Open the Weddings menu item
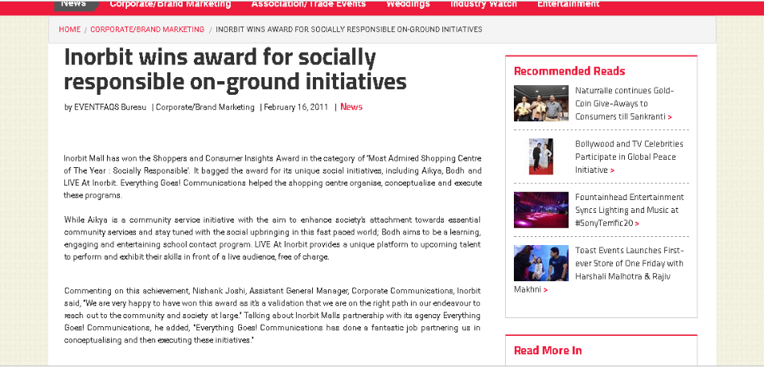 [x=408, y=4]
